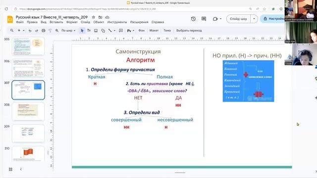Viewport: 317px width, 178px height.
Task: Select the 'Самоинструкция' heading text
Action: pyautogui.click(x=138, y=51)
